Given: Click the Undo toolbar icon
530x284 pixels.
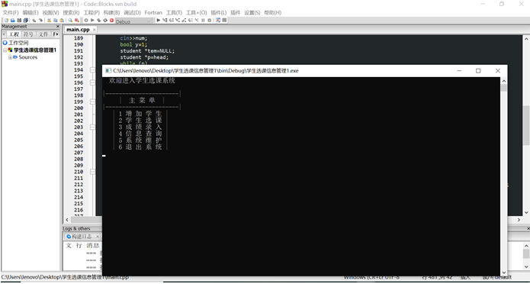Looking at the screenshot, I should pos(34,21).
